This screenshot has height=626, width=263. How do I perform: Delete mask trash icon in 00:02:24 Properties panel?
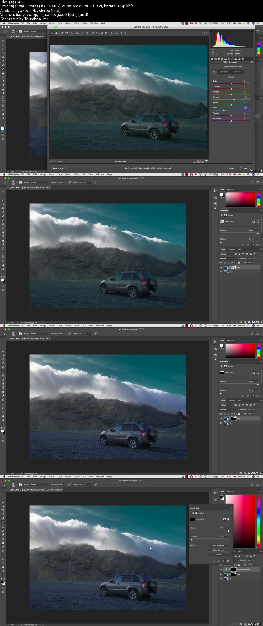[257, 245]
